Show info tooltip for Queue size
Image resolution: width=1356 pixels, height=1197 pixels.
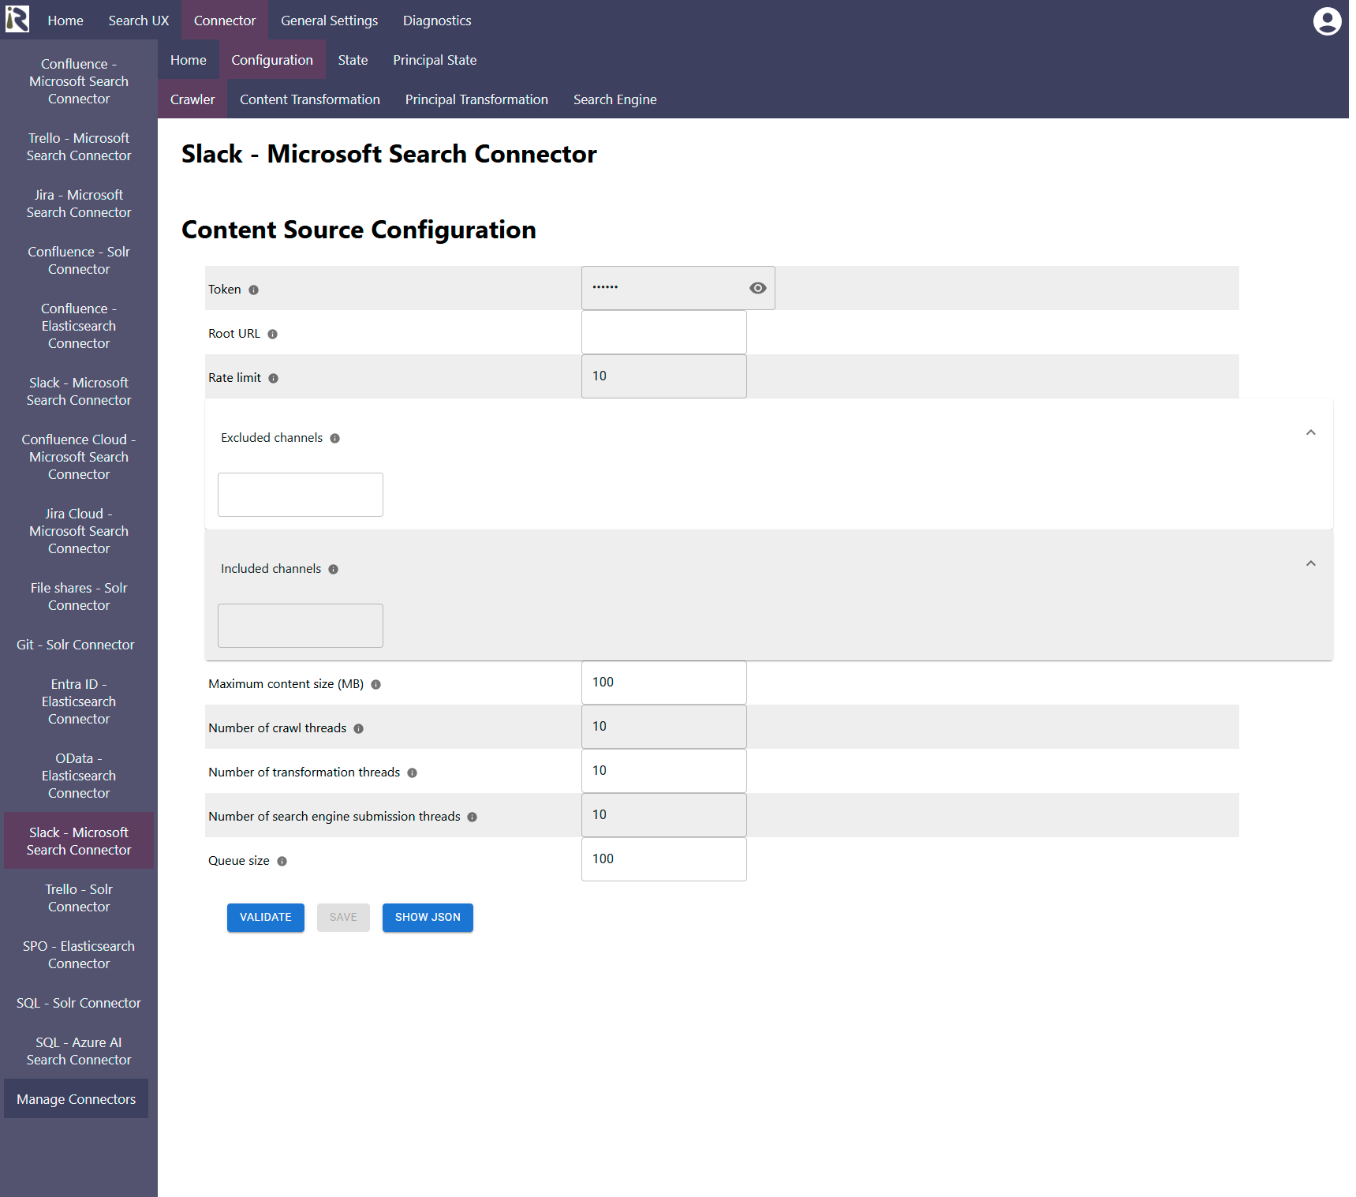tap(282, 862)
